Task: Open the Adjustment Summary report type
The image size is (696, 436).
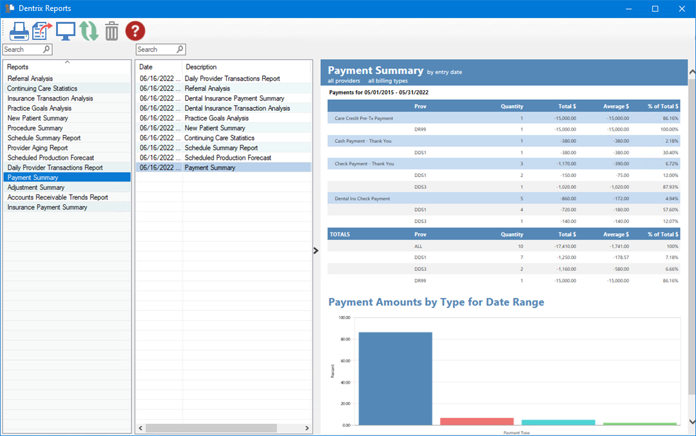Action: coord(36,187)
